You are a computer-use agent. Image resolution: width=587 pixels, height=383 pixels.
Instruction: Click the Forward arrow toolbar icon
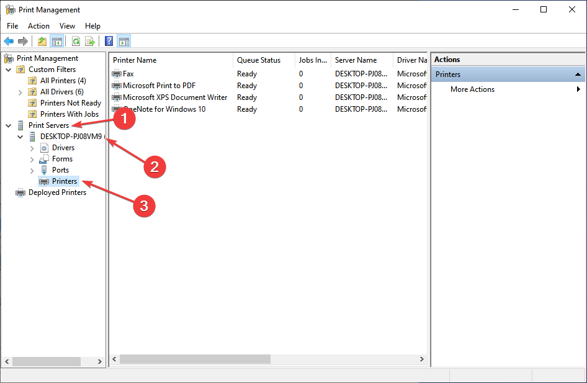[23, 41]
